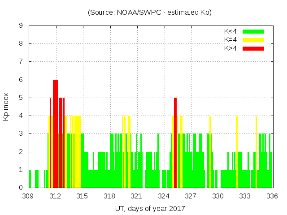Viewport: 287px width, 215px height.
Task: Click the 309 x-axis tick label
Action: coord(29,196)
